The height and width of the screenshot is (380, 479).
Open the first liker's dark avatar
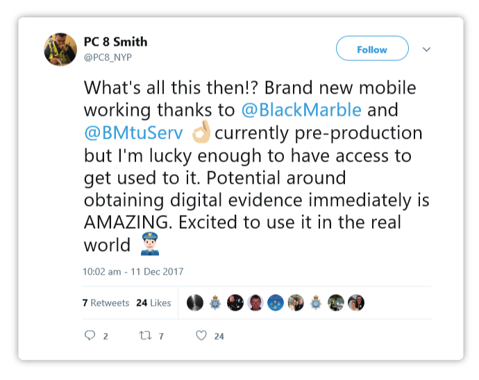[x=195, y=303]
